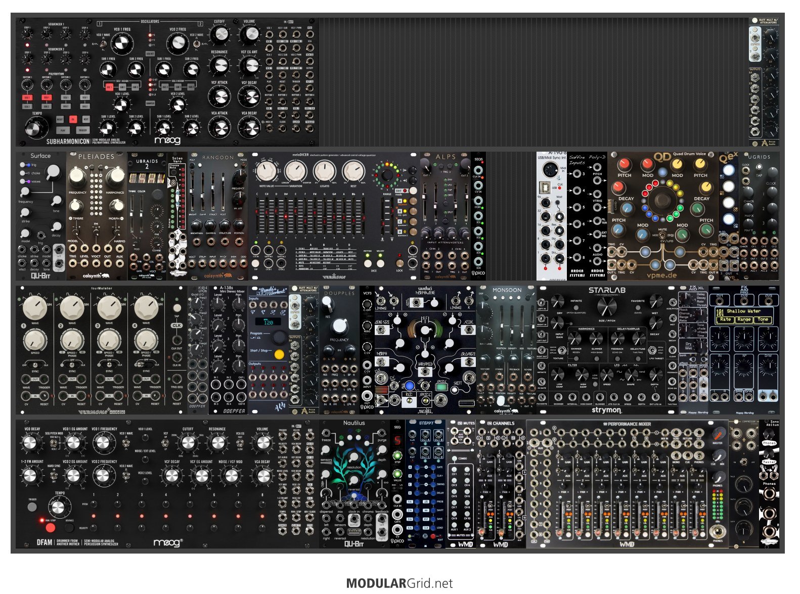Open the Pico SEQ module
800x594 pixels.
[397, 484]
